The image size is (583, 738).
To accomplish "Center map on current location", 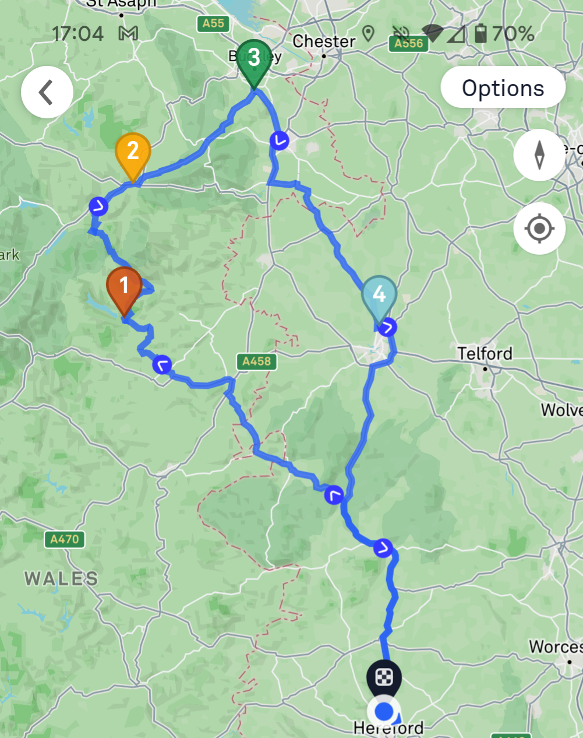I will (x=539, y=229).
